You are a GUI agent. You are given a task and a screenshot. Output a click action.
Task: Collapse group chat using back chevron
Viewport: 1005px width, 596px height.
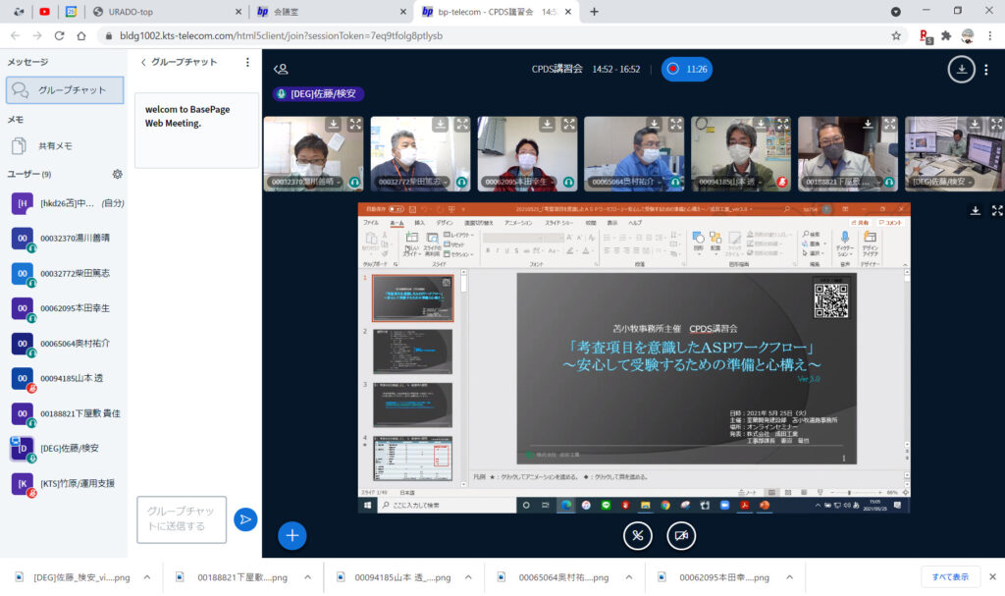coord(143,62)
